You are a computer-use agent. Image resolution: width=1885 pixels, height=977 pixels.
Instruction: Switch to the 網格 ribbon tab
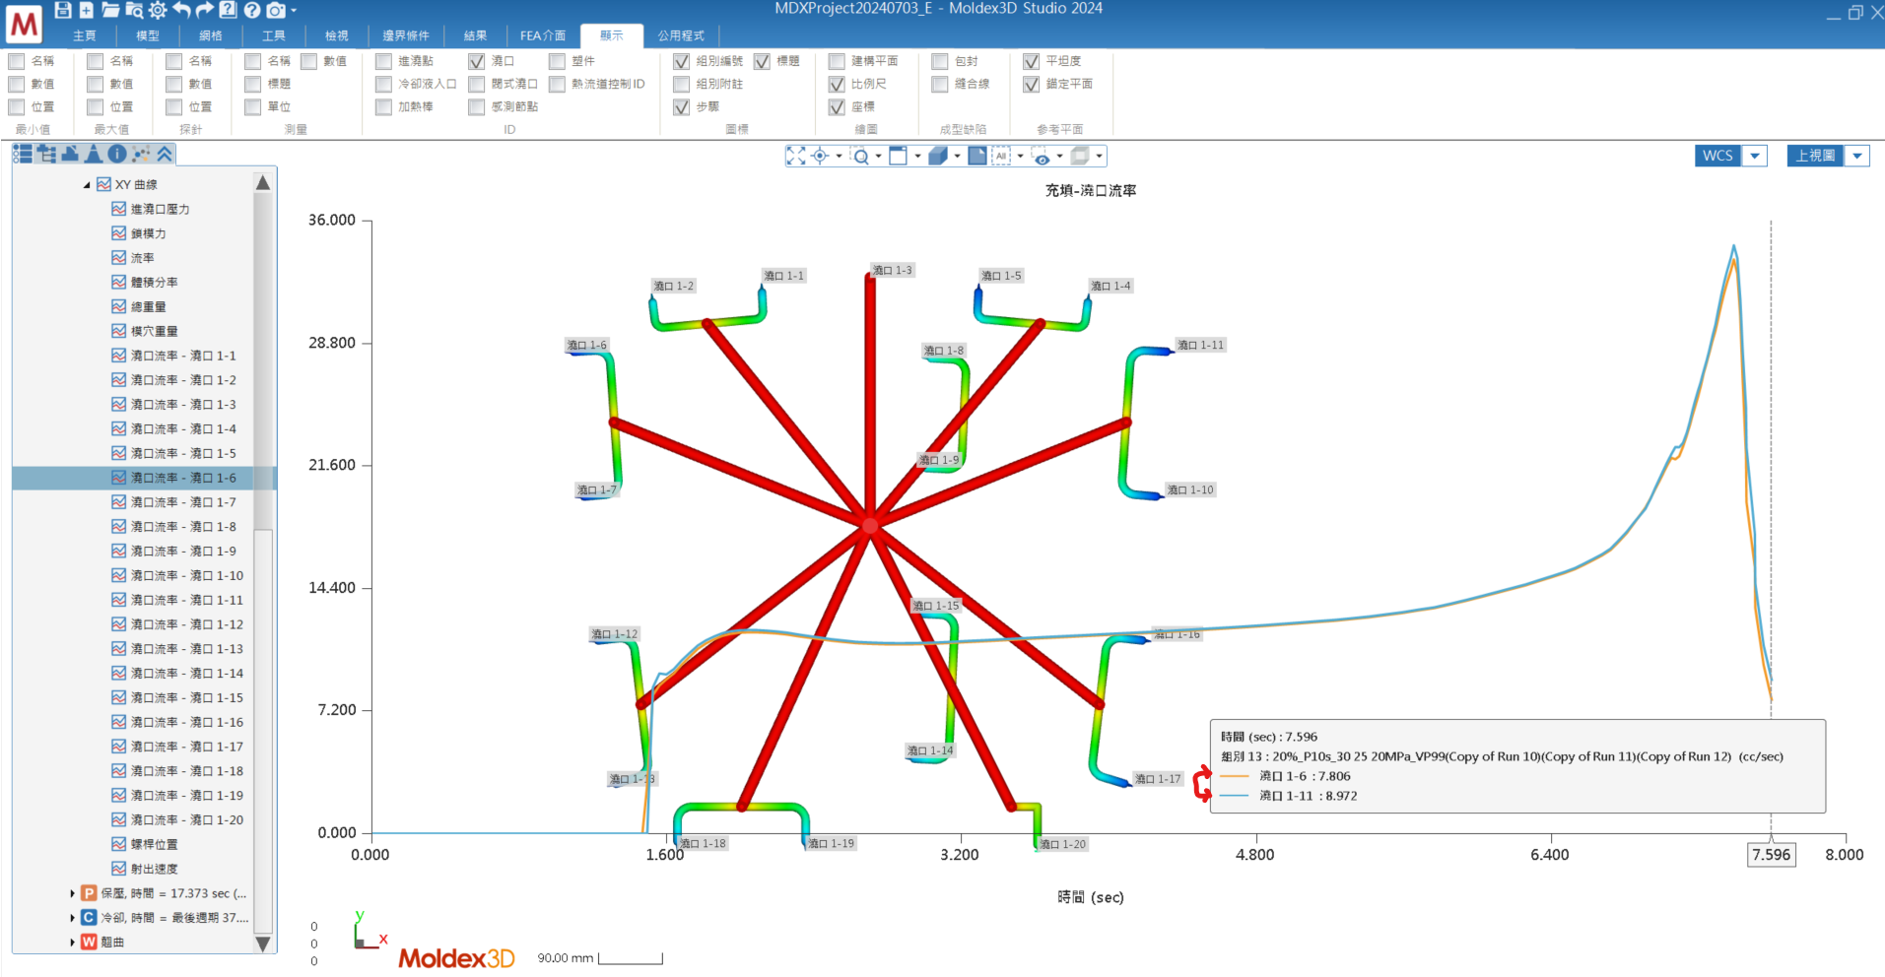pyautogui.click(x=211, y=35)
